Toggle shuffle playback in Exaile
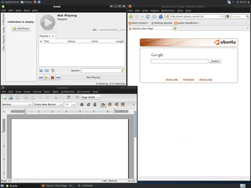Viewport: 251px width, 188px height. click(x=41, y=70)
